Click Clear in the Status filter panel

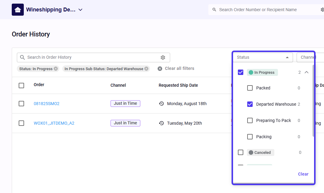tap(303, 174)
